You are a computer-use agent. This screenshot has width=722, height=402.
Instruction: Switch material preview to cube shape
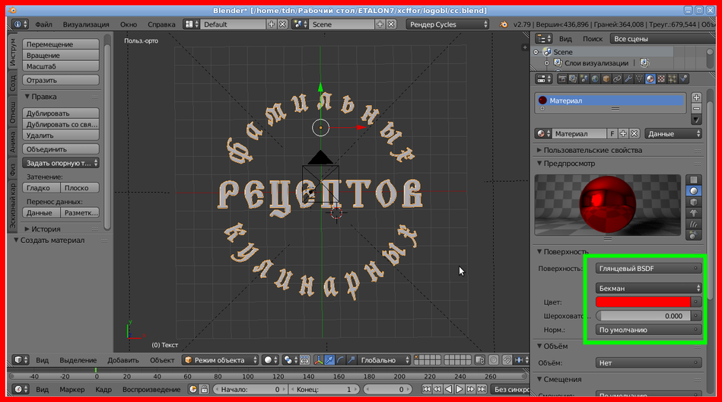point(694,203)
